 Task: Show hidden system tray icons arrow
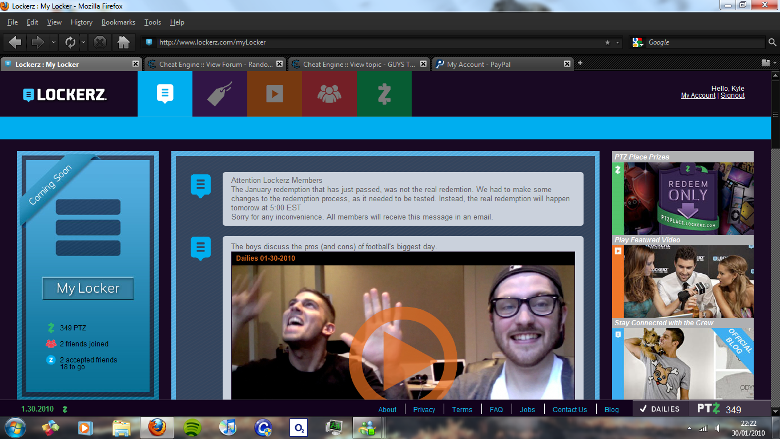point(689,428)
